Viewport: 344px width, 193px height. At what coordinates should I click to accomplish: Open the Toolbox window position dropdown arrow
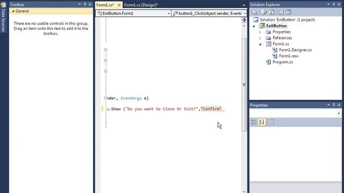(x=80, y=4)
